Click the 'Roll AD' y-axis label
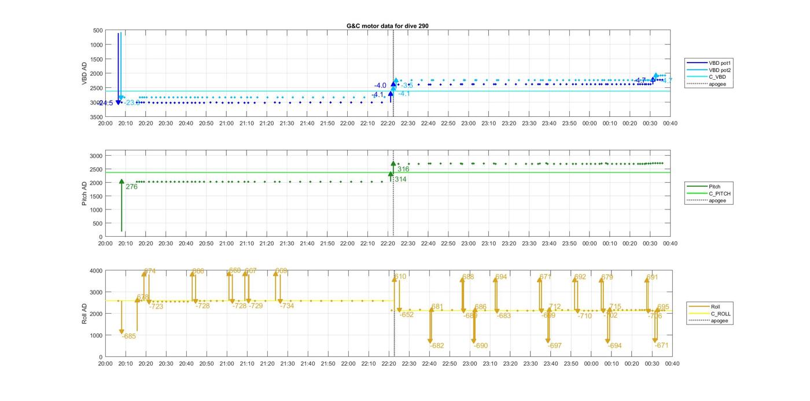The image size is (810, 401). (x=84, y=314)
